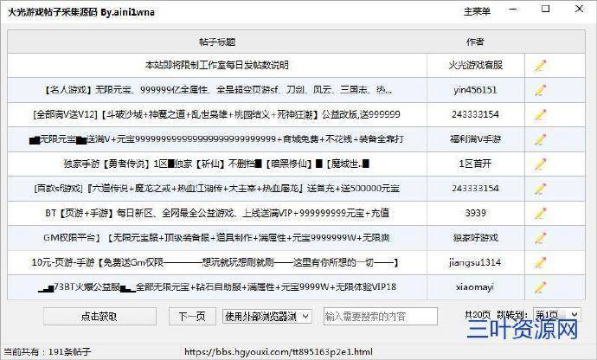Close the 火光游戏帖子采集 window

click(x=579, y=9)
